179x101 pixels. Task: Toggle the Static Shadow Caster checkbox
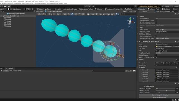156,21
